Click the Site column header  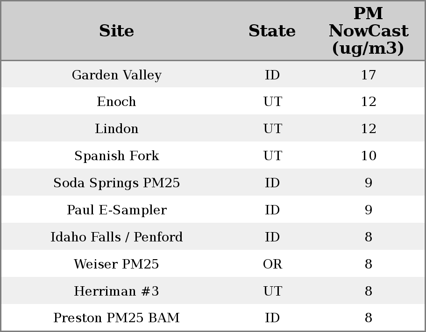[116, 31]
